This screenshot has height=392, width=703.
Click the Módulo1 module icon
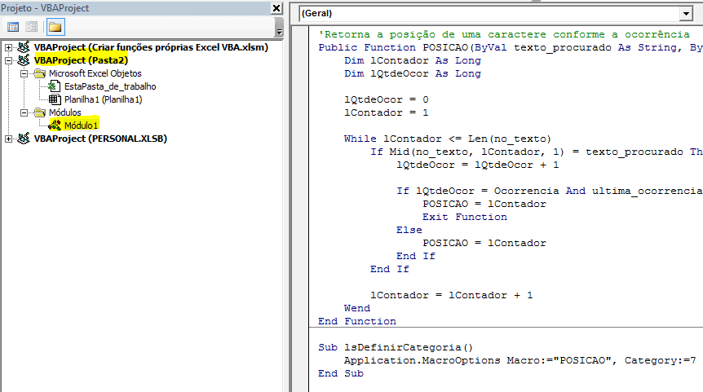pos(55,126)
